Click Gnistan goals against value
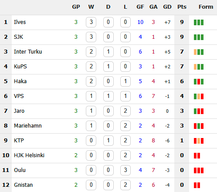The width and height of the screenshot is (217, 192). point(153,185)
